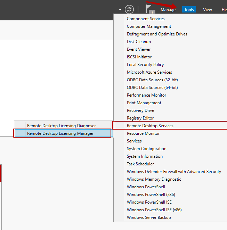
Task: Open Windows Defender Firewall with Advanced Security
Action: click(x=174, y=172)
